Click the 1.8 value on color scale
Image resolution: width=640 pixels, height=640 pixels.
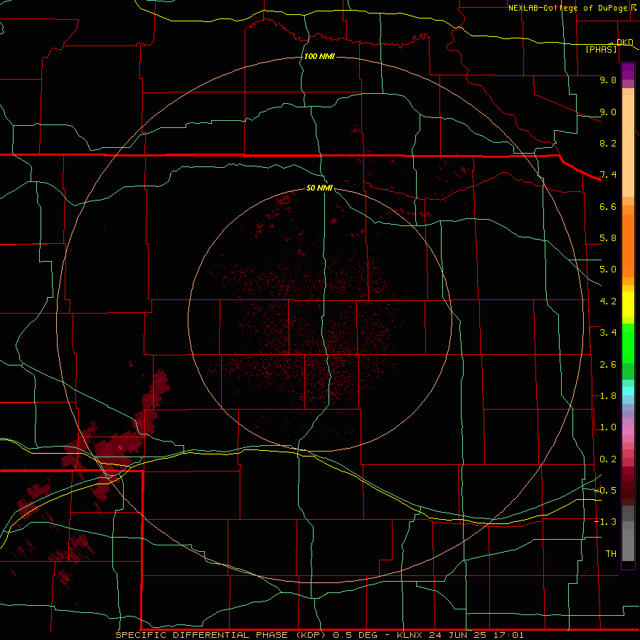coord(608,396)
